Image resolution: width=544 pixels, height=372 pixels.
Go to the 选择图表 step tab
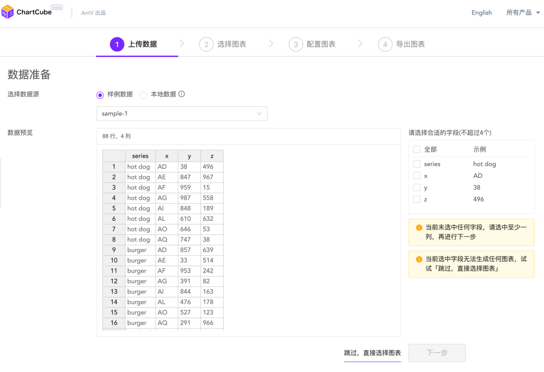coord(231,44)
